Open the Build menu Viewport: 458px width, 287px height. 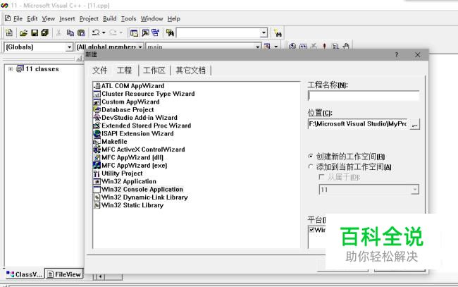(x=109, y=19)
